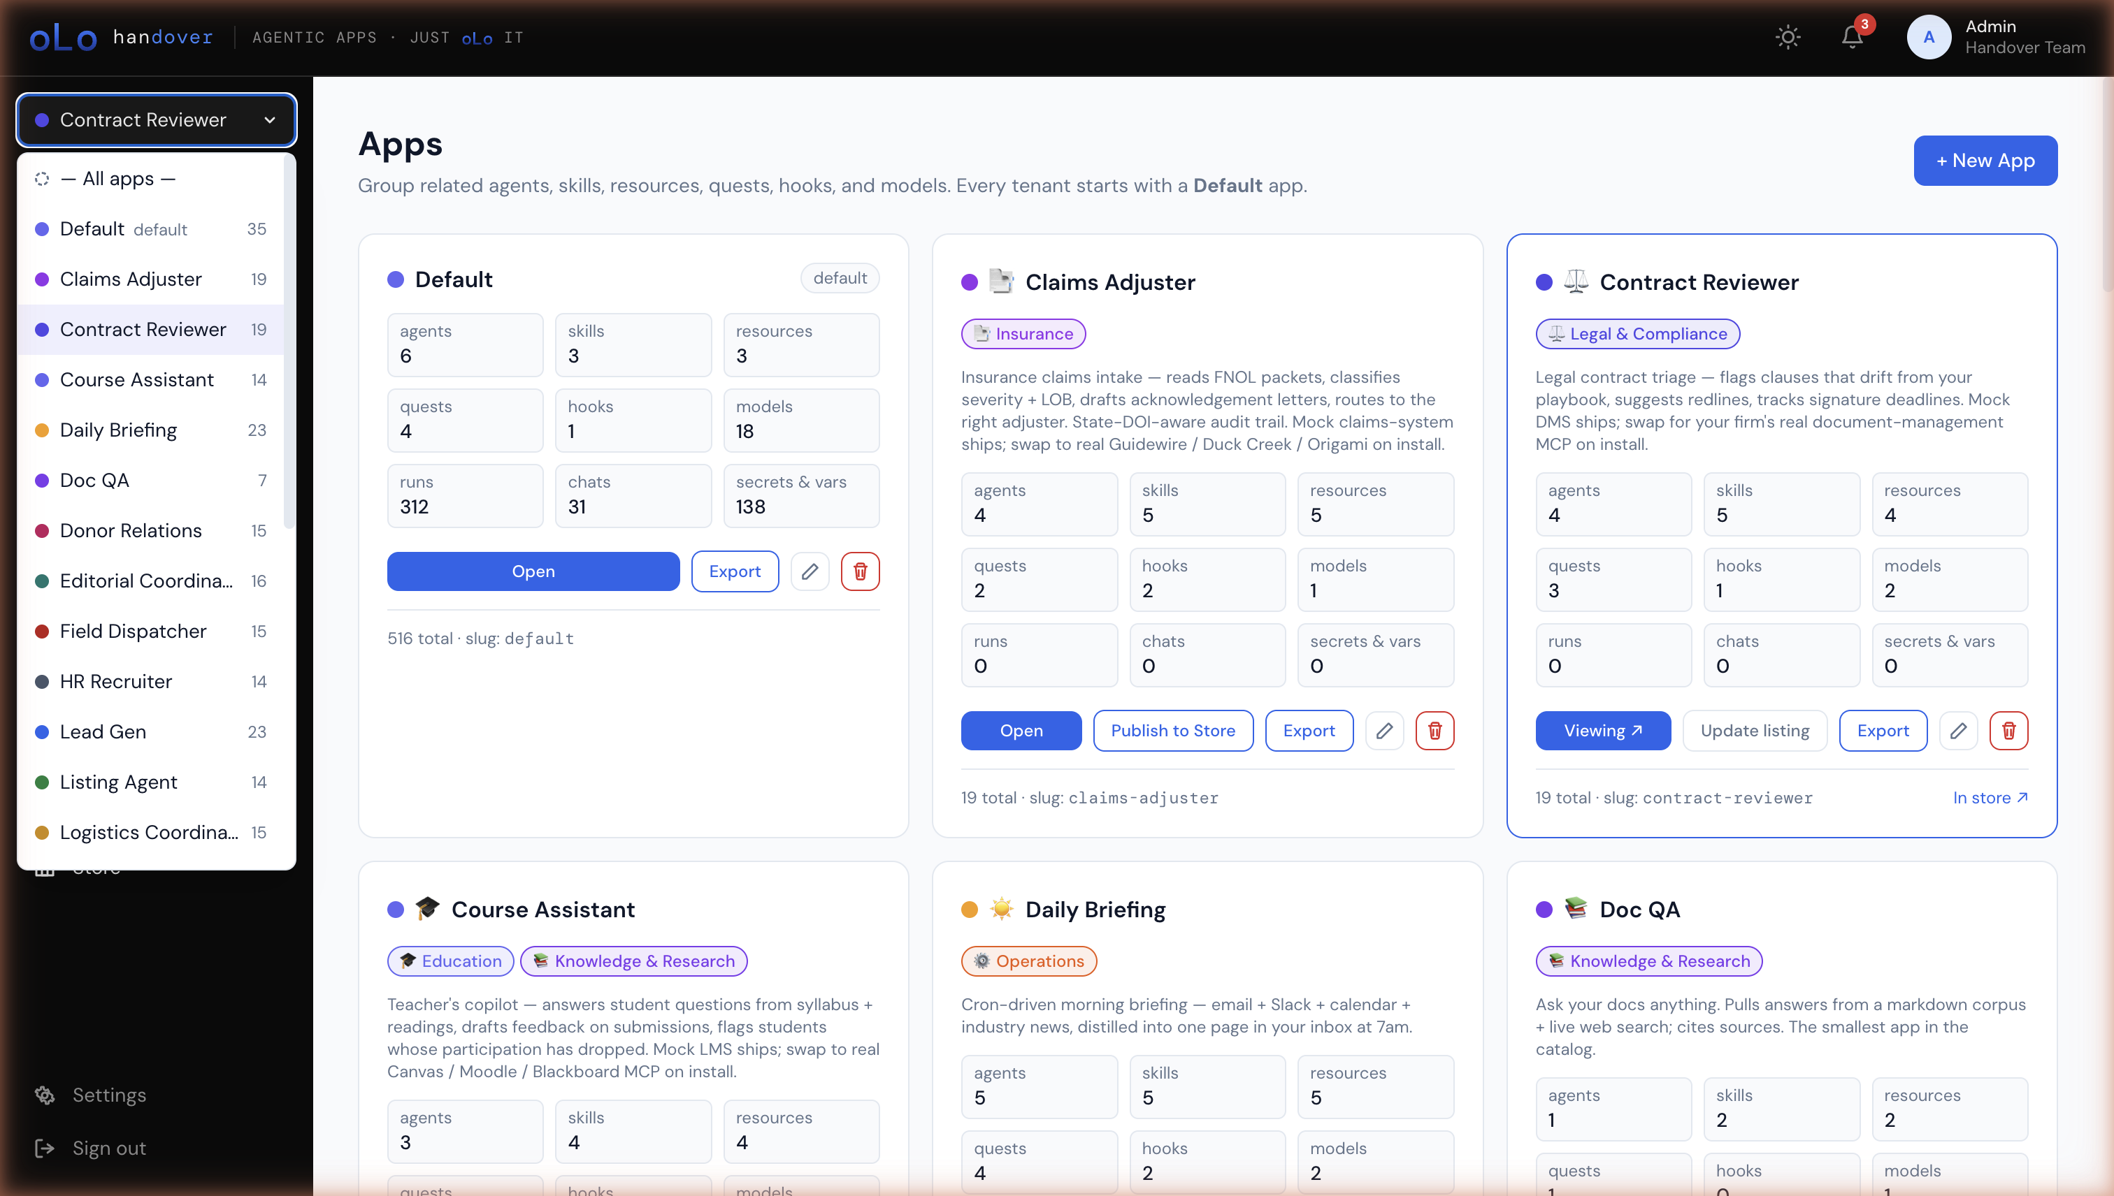Click the Claims Adjuster card document icon

(x=1001, y=282)
